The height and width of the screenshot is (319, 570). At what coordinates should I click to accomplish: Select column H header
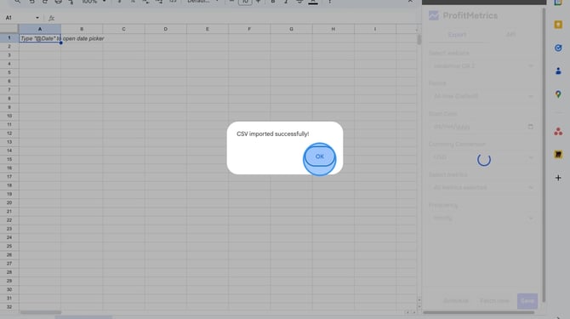tap(333, 29)
